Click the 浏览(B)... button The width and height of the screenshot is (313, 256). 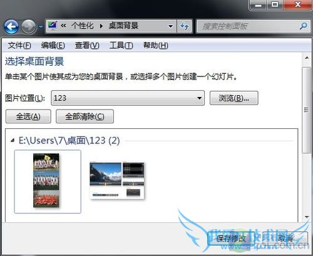coord(234,98)
